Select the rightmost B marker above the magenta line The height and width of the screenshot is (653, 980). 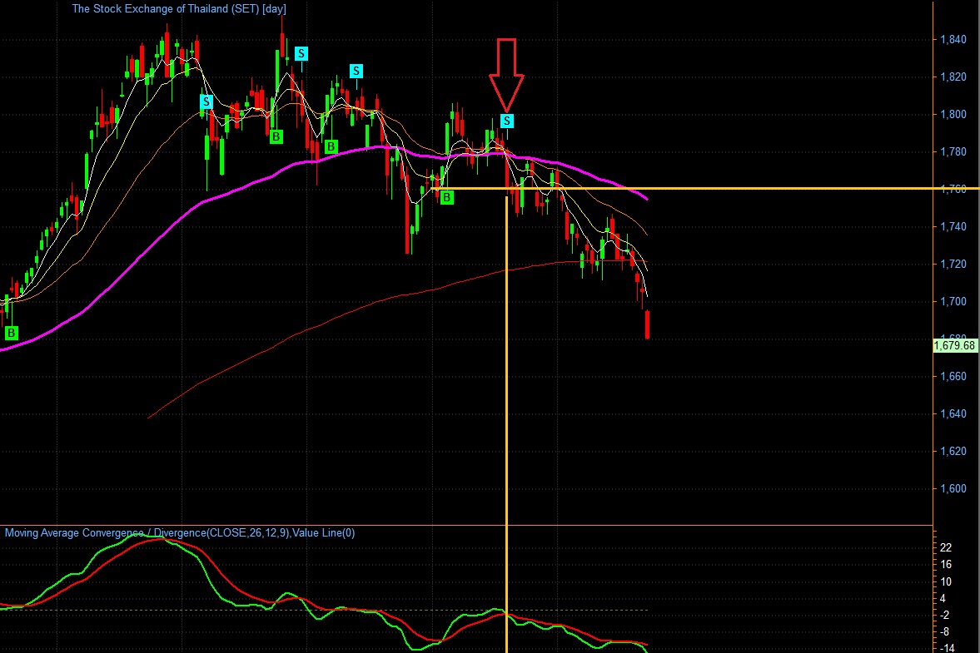331,146
